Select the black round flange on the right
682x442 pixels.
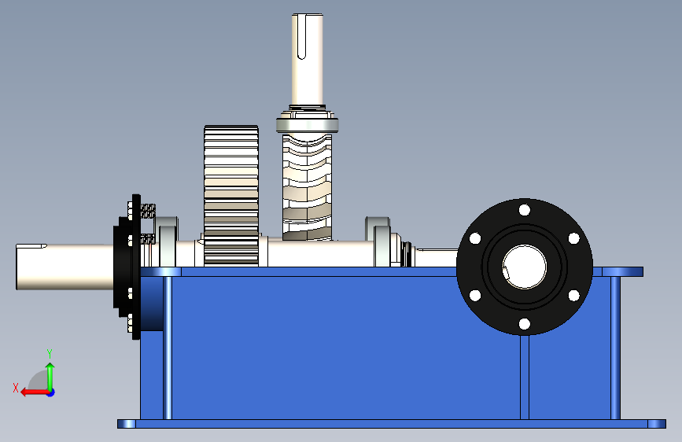(x=525, y=267)
